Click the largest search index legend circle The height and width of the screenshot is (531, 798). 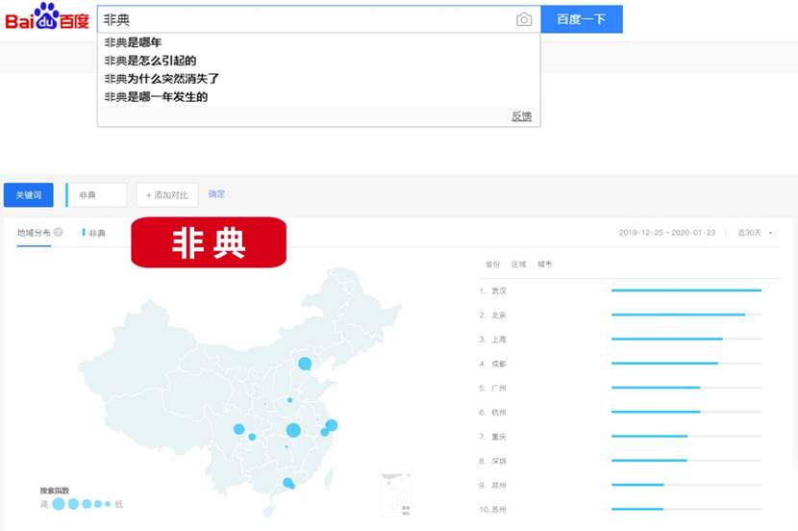pos(59,503)
